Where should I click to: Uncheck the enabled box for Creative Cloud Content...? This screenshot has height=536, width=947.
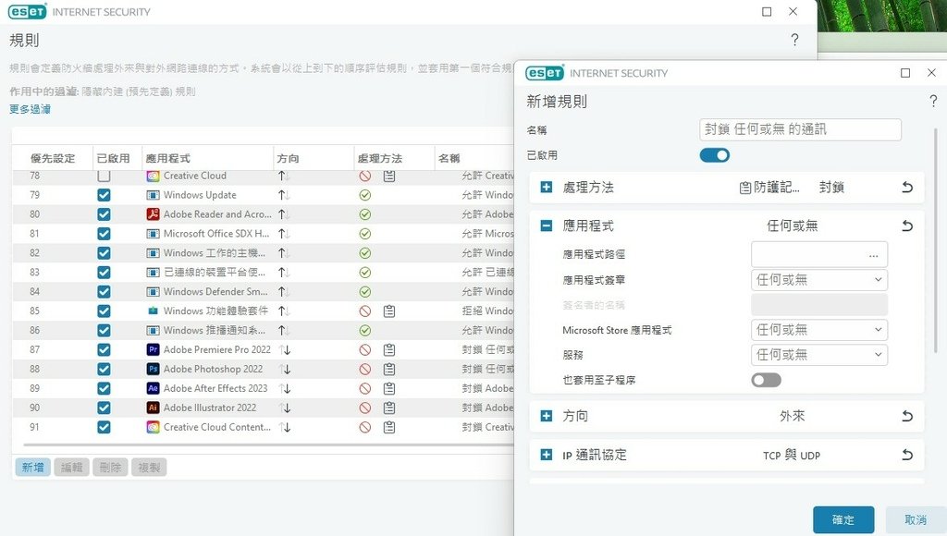point(104,427)
